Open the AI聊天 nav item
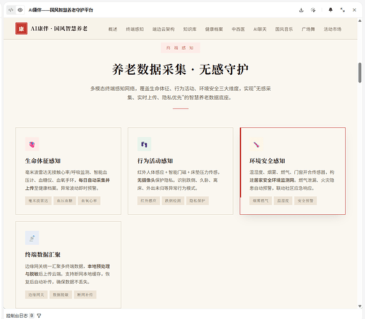The height and width of the screenshot is (319, 365). (260, 29)
